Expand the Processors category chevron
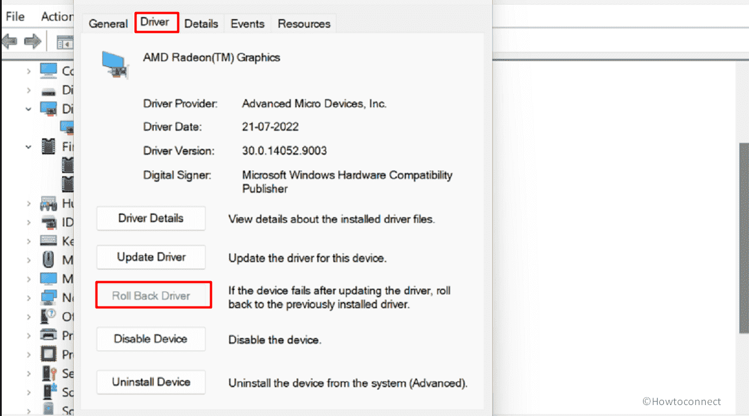The height and width of the screenshot is (416, 749). click(28, 354)
